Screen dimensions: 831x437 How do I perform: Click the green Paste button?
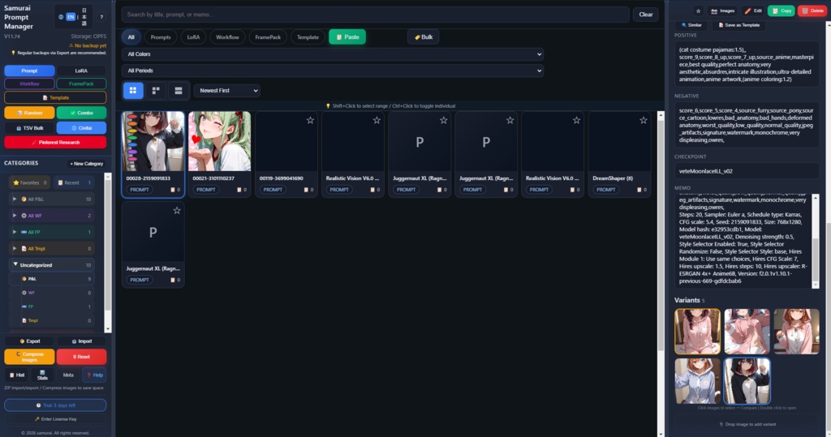pyautogui.click(x=347, y=37)
